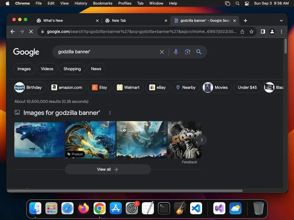Open Chrome side panel
294x220 pixels.
[263, 32]
